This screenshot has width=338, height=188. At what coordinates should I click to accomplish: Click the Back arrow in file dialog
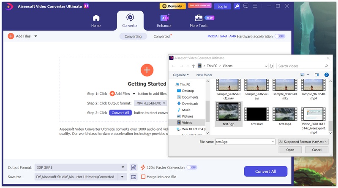[173, 66]
